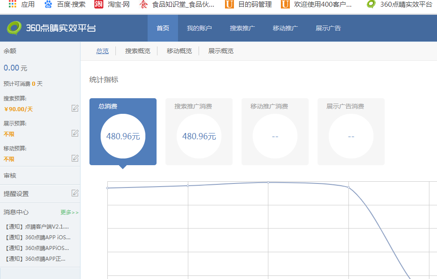Open the 我的账户 menu
This screenshot has height=279, width=437.
(199, 28)
